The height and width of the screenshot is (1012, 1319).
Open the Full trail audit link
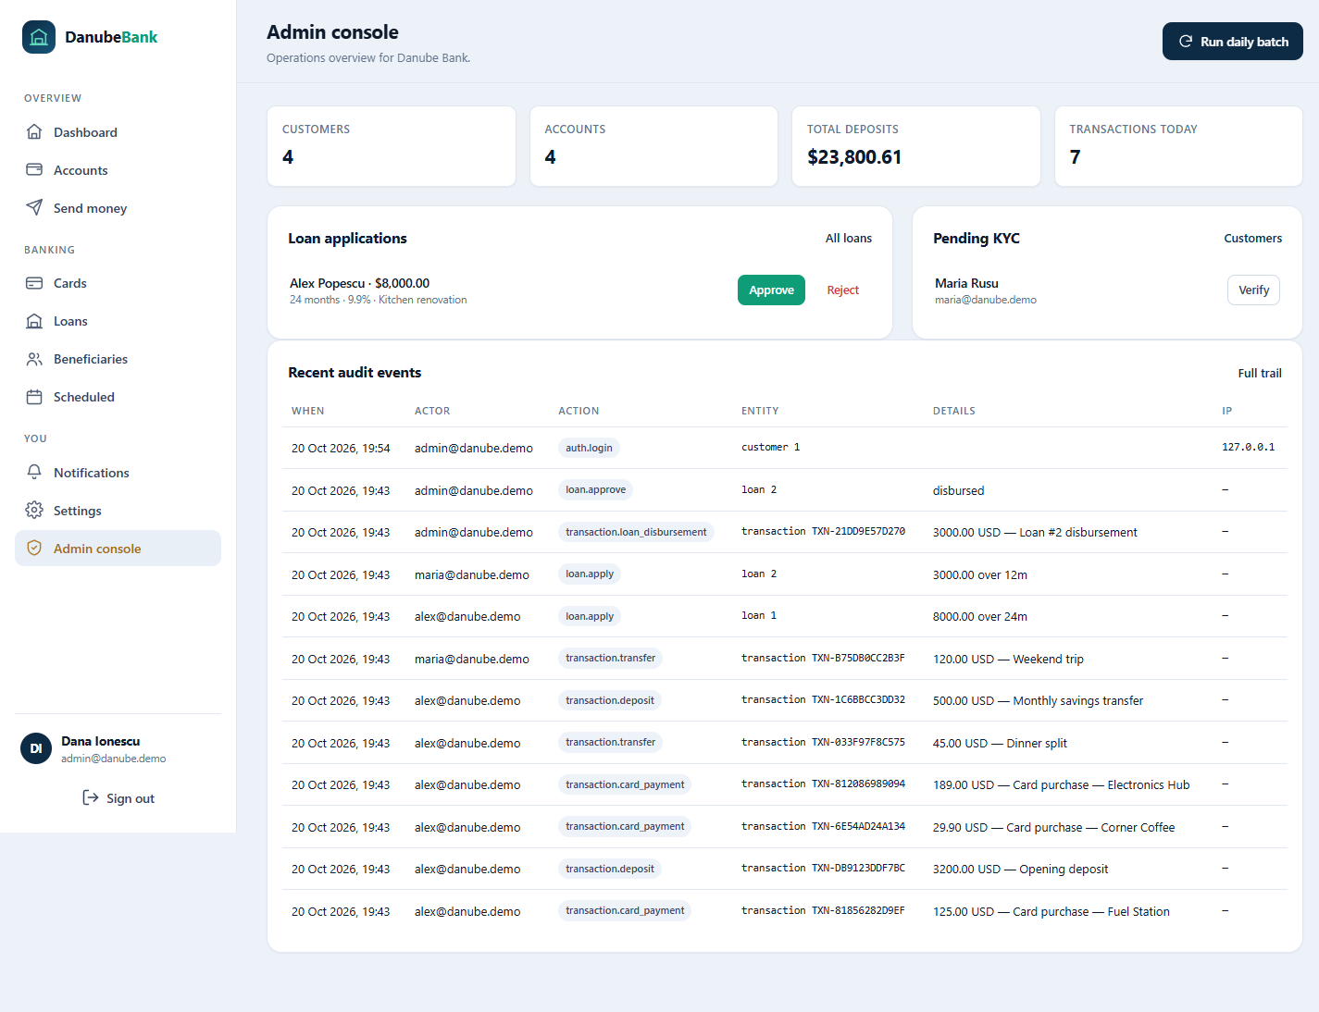pos(1260,373)
